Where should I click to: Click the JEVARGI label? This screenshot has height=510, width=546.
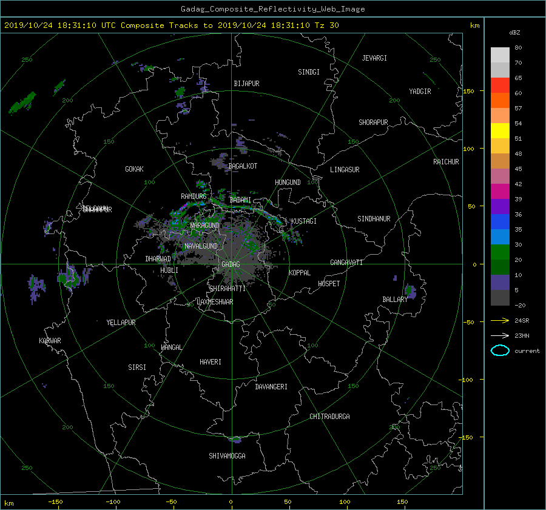click(x=374, y=58)
